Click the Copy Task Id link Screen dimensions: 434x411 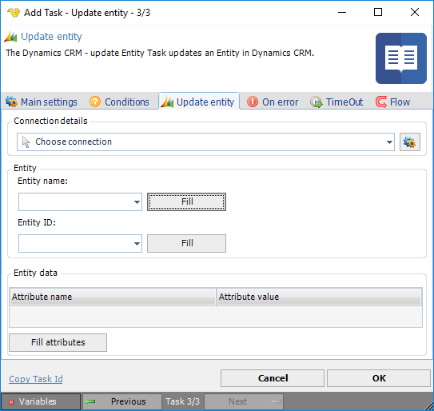point(36,379)
